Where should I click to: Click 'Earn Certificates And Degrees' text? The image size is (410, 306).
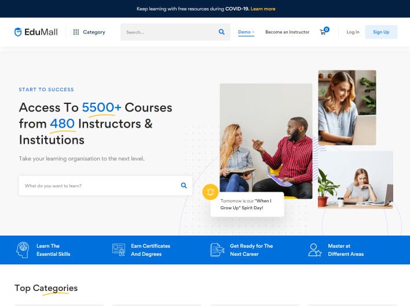151,250
